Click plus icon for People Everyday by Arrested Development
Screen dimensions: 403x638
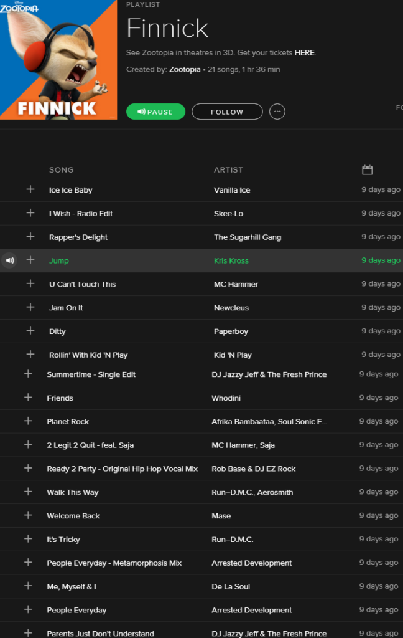coord(28,610)
